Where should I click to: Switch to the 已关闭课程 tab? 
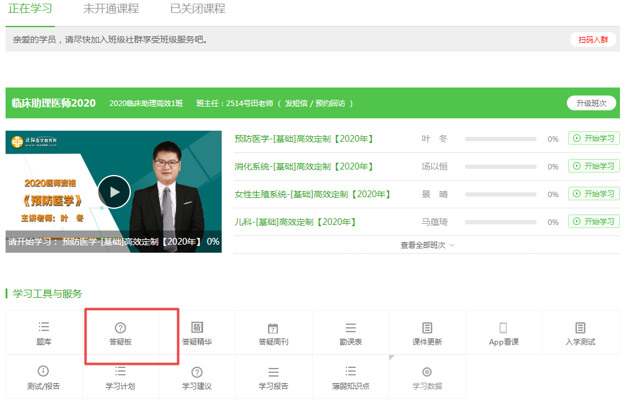[x=198, y=9]
